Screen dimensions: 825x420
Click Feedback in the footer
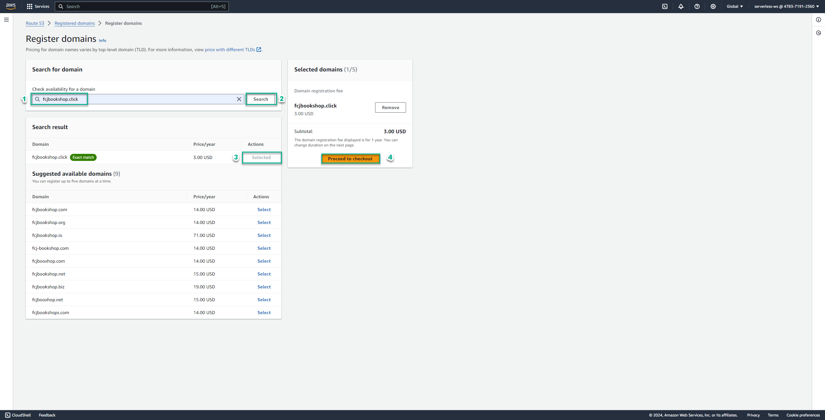tap(47, 415)
